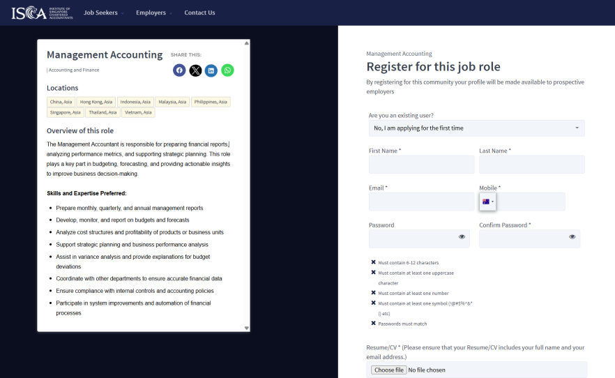
Task: Open the mobile country flag selector
Action: (487, 202)
